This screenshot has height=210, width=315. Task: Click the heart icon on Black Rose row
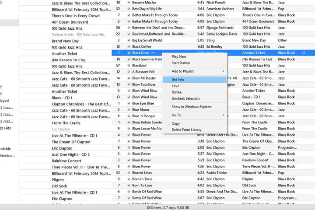click(304, 53)
